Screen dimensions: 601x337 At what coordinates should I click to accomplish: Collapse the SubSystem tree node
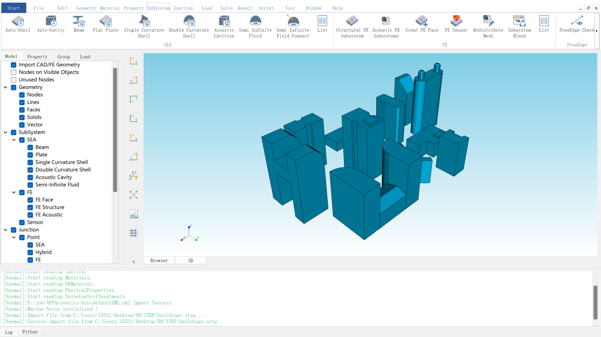6,132
